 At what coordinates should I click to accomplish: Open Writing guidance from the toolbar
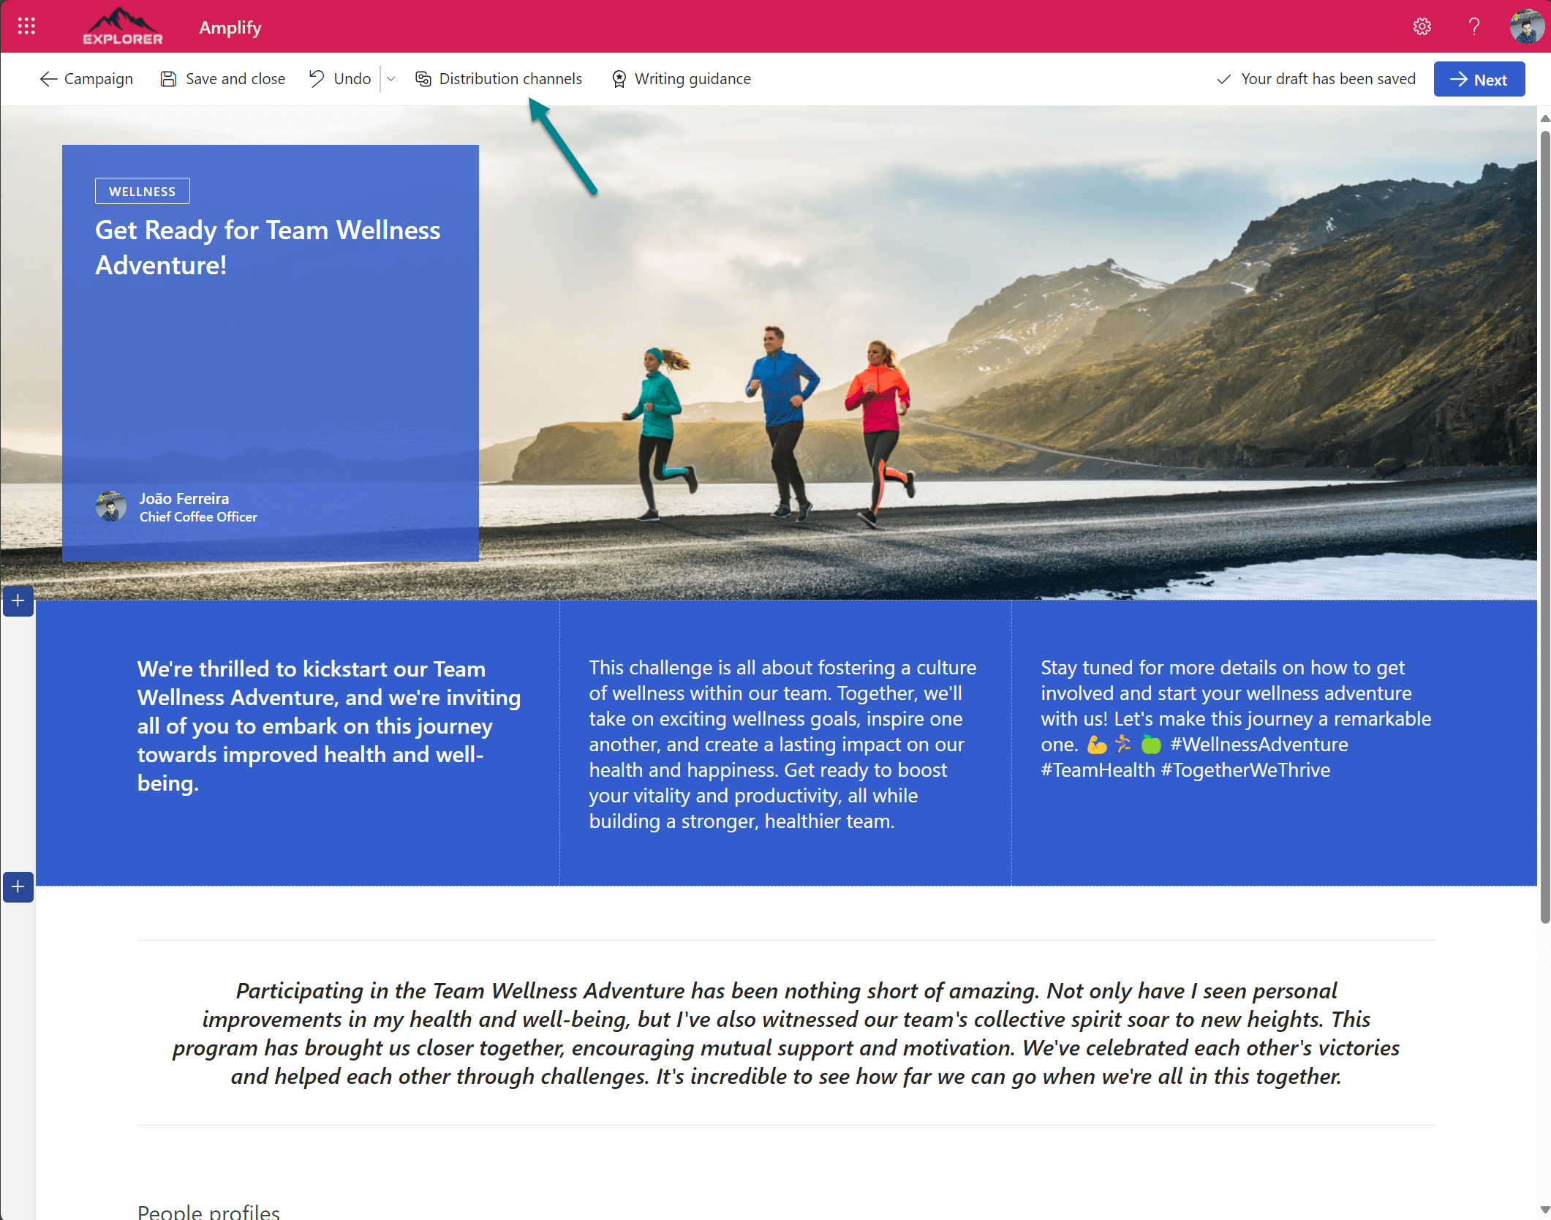pyautogui.click(x=682, y=78)
